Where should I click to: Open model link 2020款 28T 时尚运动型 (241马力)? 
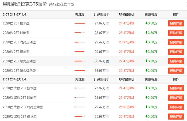click(19, 42)
